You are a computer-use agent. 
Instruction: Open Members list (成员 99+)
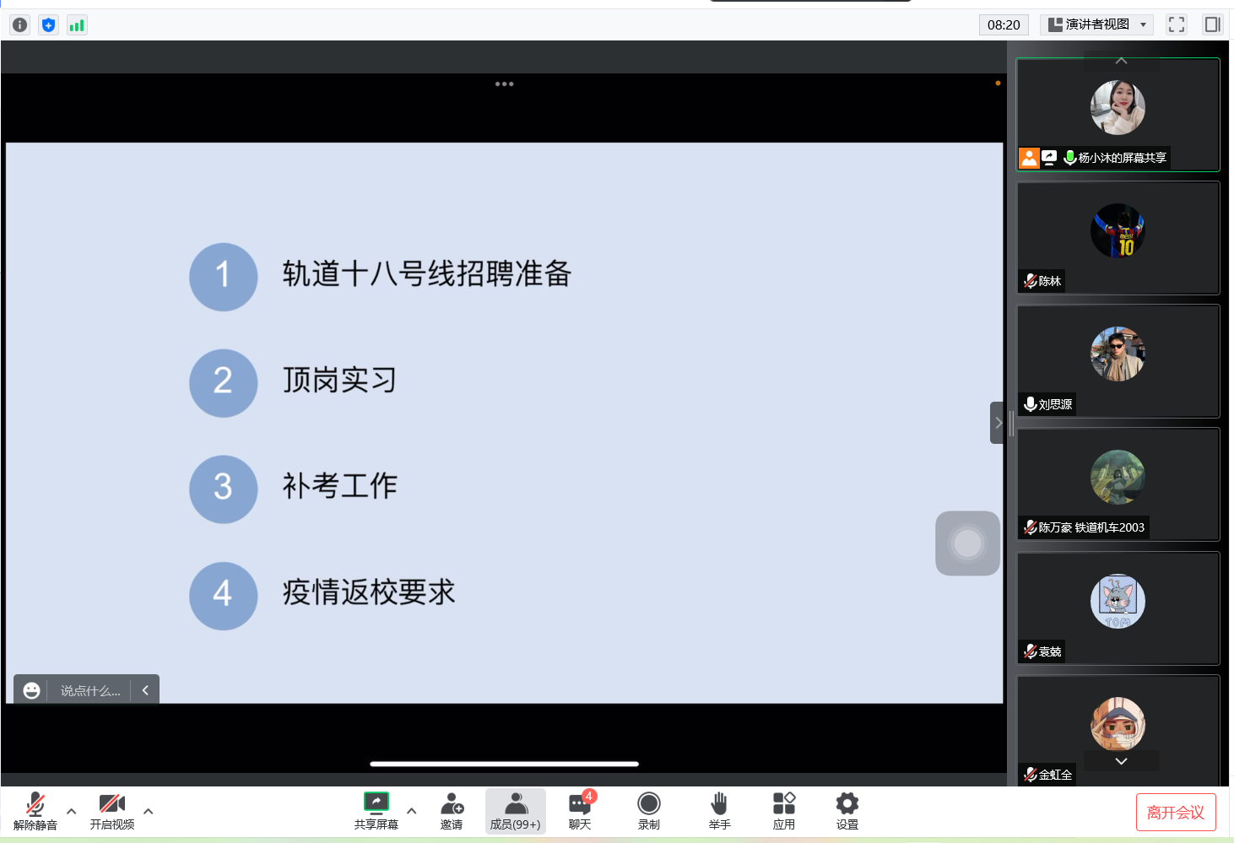coord(515,811)
